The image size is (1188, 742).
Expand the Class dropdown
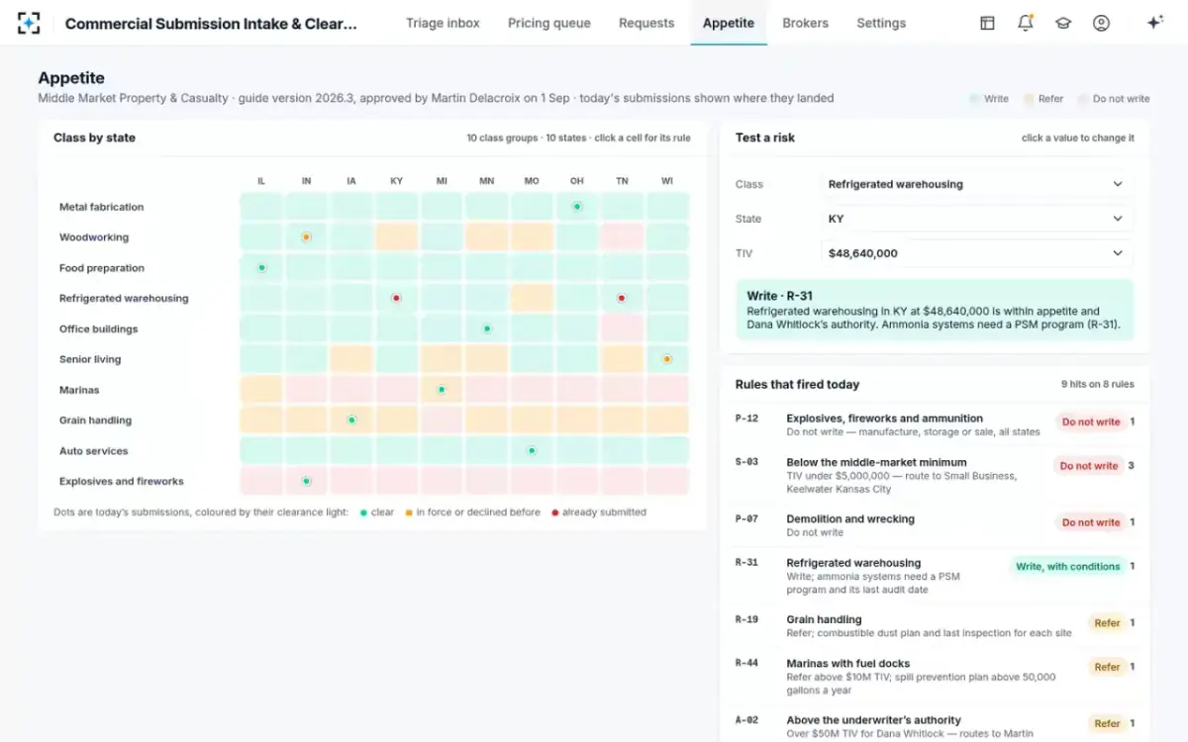[x=977, y=184]
